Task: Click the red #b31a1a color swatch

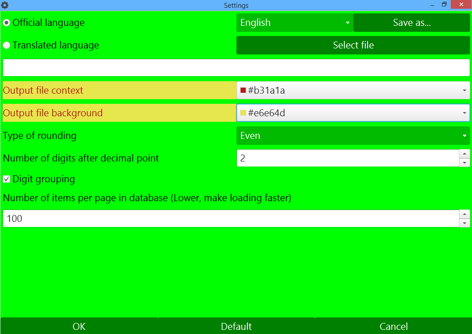Action: pos(243,90)
